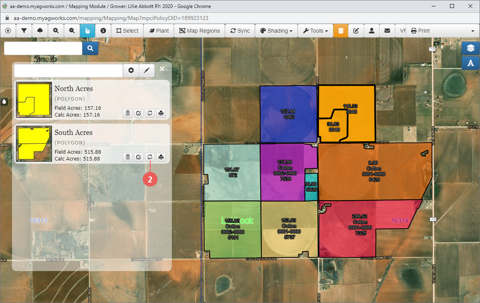480x303 pixels.
Task: Expand the Shading dropdown
Action: tap(276, 31)
